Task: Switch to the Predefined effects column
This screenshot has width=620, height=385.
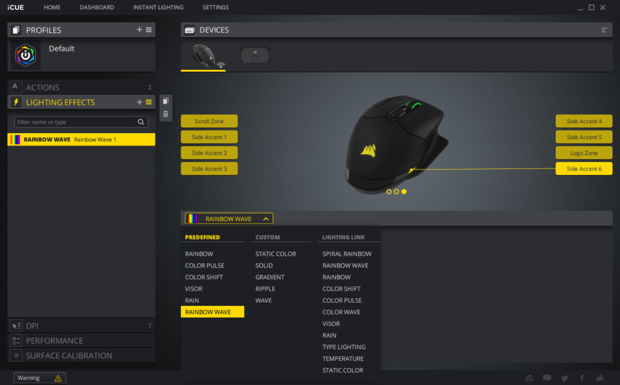Action: 203,237
